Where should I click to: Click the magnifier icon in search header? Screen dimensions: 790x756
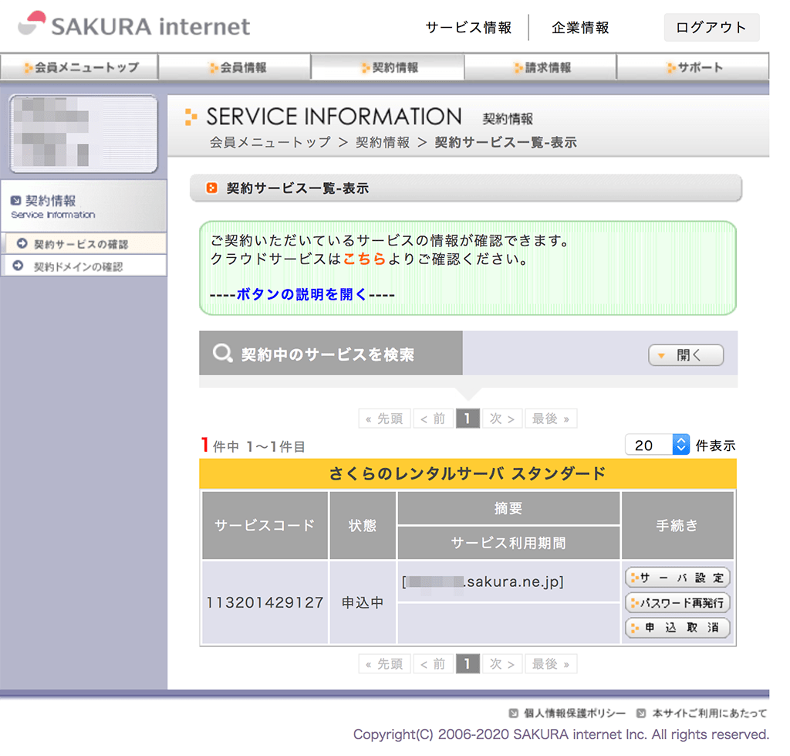[x=222, y=353]
